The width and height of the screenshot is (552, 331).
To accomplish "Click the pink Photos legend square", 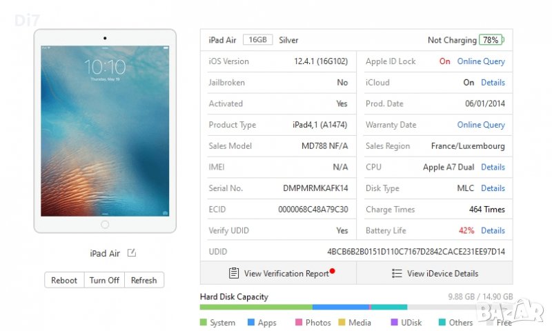I will point(299,322).
